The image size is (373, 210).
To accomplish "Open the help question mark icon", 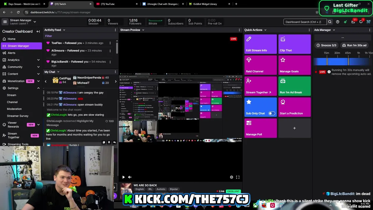I will click(337, 22).
